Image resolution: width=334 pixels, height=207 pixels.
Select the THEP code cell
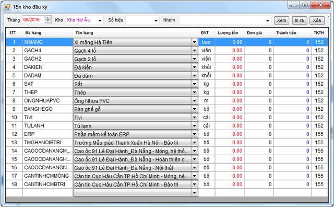pos(47,92)
